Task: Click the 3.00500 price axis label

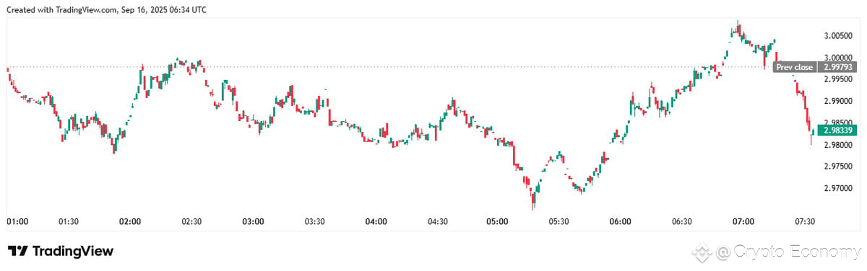Action: [838, 36]
